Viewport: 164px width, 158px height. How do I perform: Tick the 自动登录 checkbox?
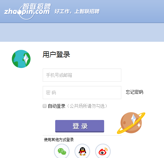(x=45, y=106)
